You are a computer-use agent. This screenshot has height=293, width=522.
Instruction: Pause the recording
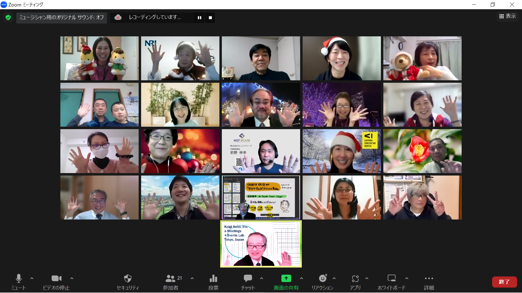point(199,18)
